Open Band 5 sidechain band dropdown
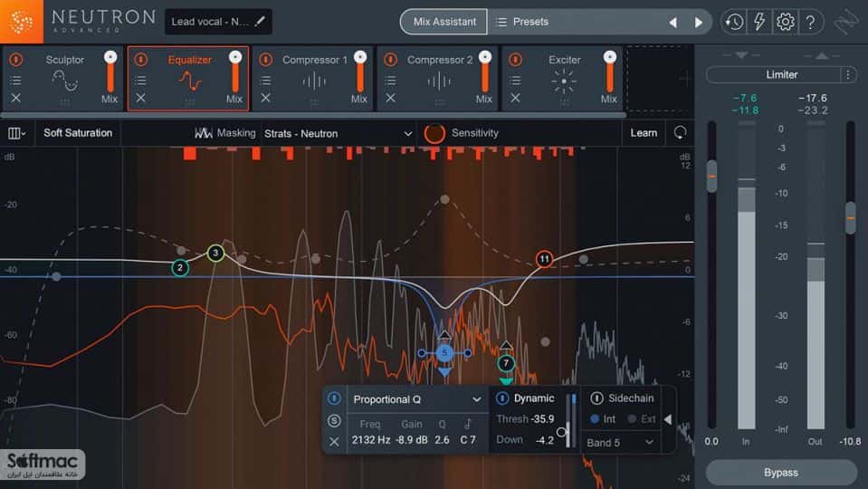Screen dimensions: 868x489 click(x=621, y=443)
